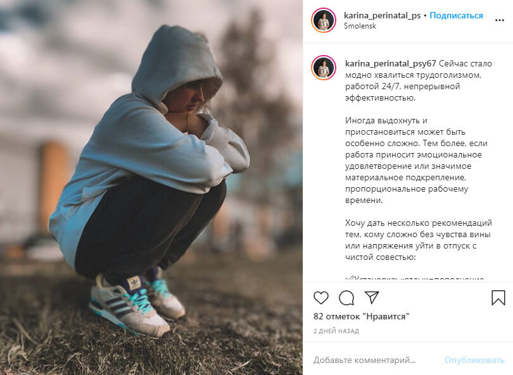Open karina_perinatal_ps username in header
The width and height of the screenshot is (513, 375).
(x=382, y=15)
